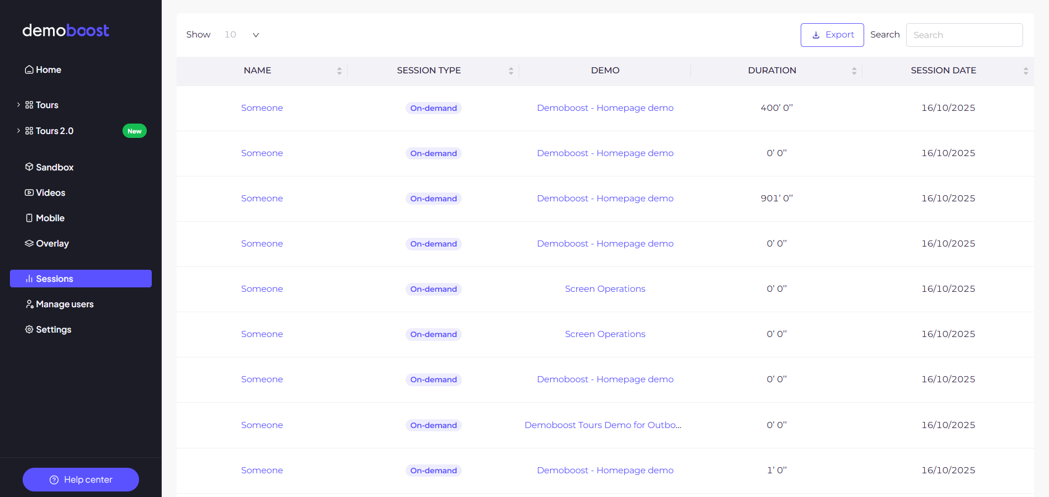1049x497 pixels.
Task: Sort table by Session Type arrows
Action: (x=511, y=71)
